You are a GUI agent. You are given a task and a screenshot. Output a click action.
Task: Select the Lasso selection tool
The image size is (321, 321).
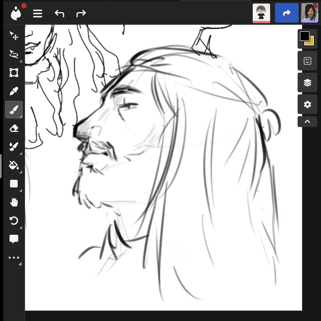[x=14, y=54]
